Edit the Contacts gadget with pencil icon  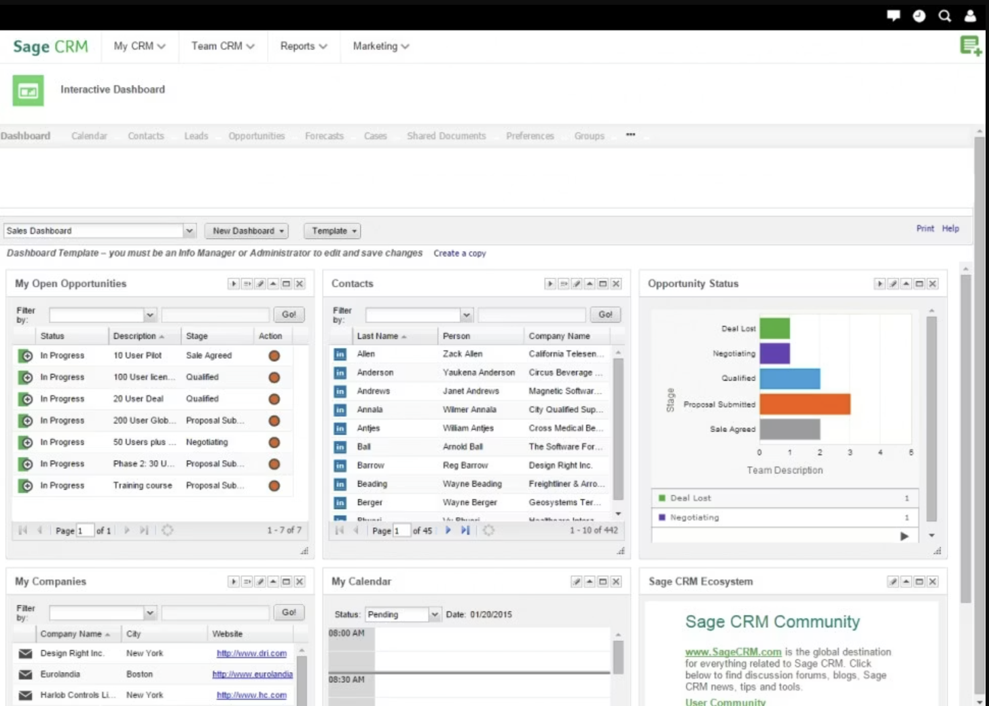(x=577, y=284)
